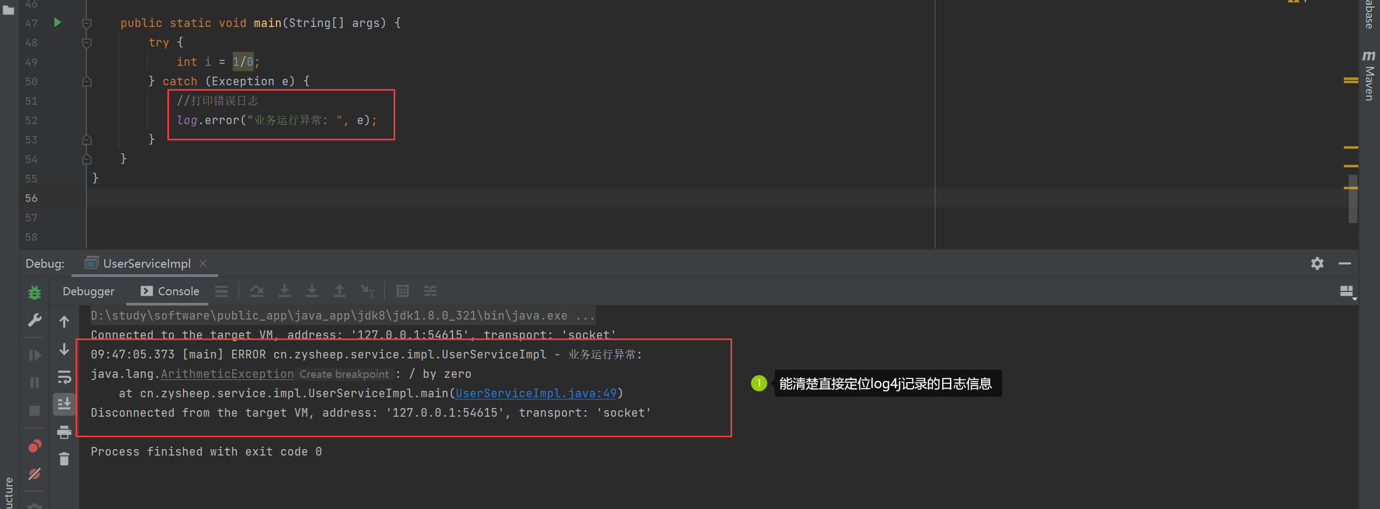Click fold end marker on line 53
Viewport: 1380px width, 509px height.
86,140
